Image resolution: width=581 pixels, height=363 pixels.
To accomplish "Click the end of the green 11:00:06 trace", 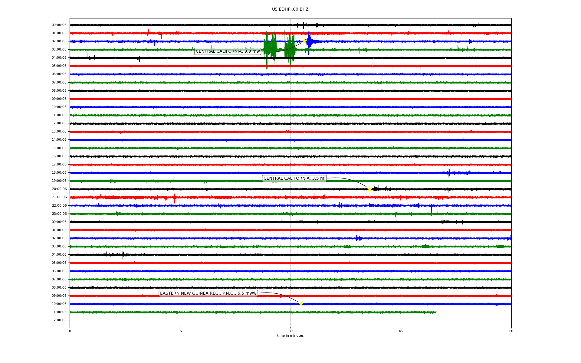I will click(436, 312).
